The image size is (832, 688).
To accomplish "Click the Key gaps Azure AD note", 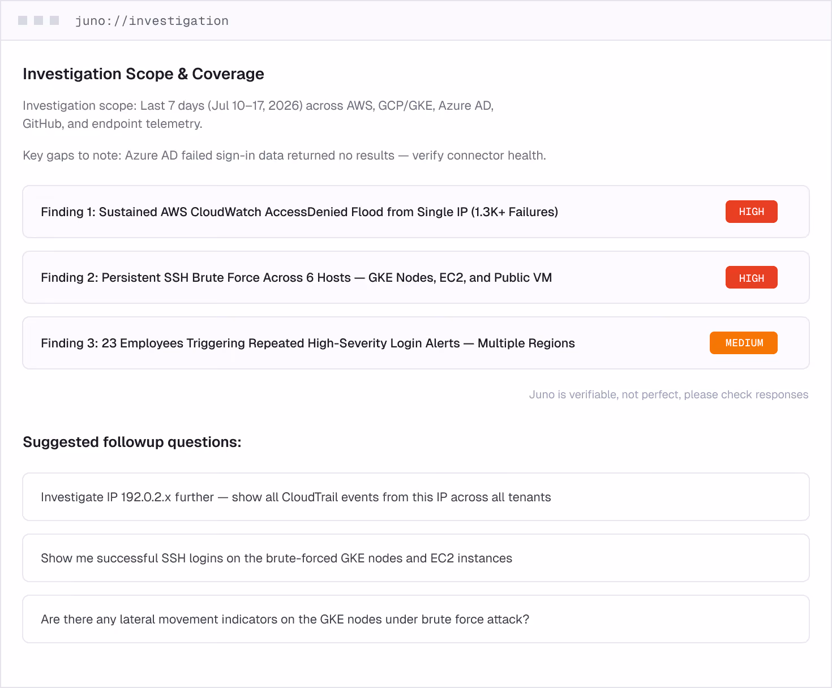I will click(284, 155).
